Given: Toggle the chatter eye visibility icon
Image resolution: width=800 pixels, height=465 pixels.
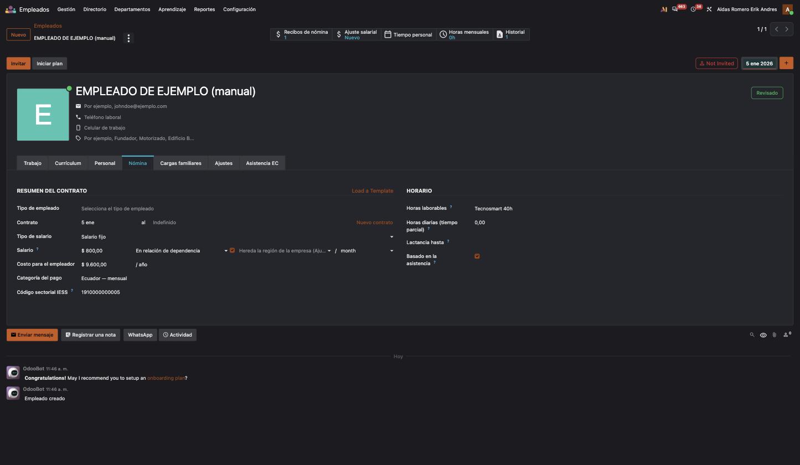Looking at the screenshot, I should (x=763, y=335).
